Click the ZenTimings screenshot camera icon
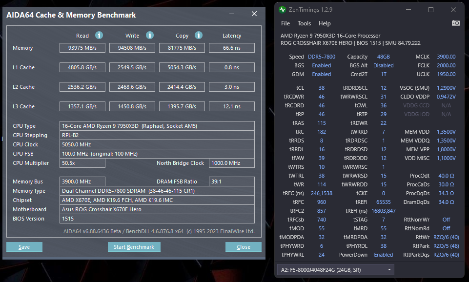 pyautogui.click(x=455, y=23)
